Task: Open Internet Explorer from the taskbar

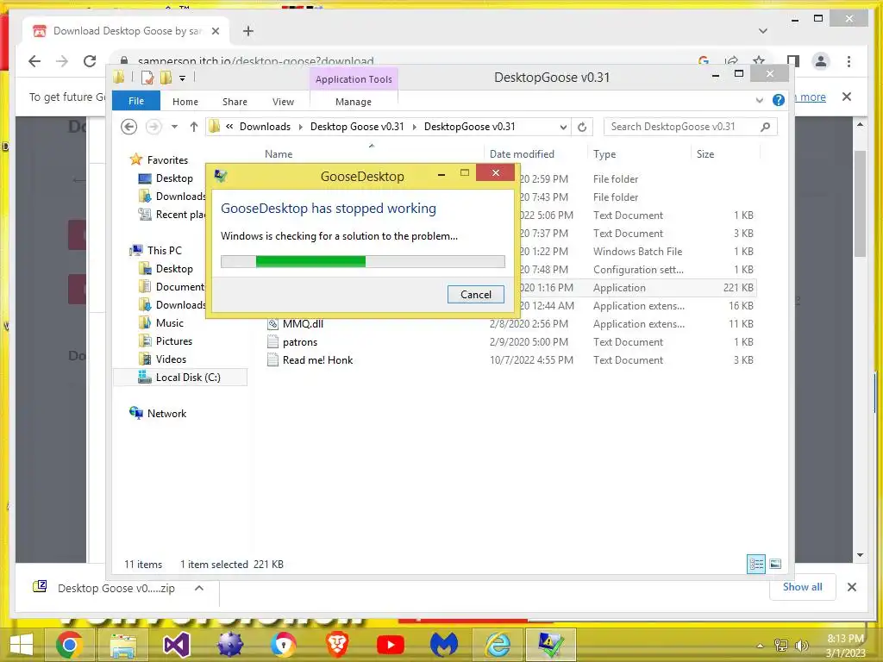Action: pos(498,645)
